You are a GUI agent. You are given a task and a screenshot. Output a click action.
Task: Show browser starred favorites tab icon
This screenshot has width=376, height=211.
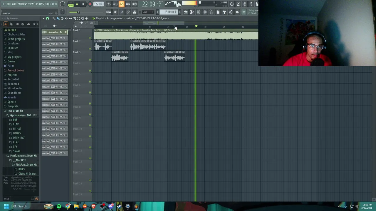coord(34,24)
